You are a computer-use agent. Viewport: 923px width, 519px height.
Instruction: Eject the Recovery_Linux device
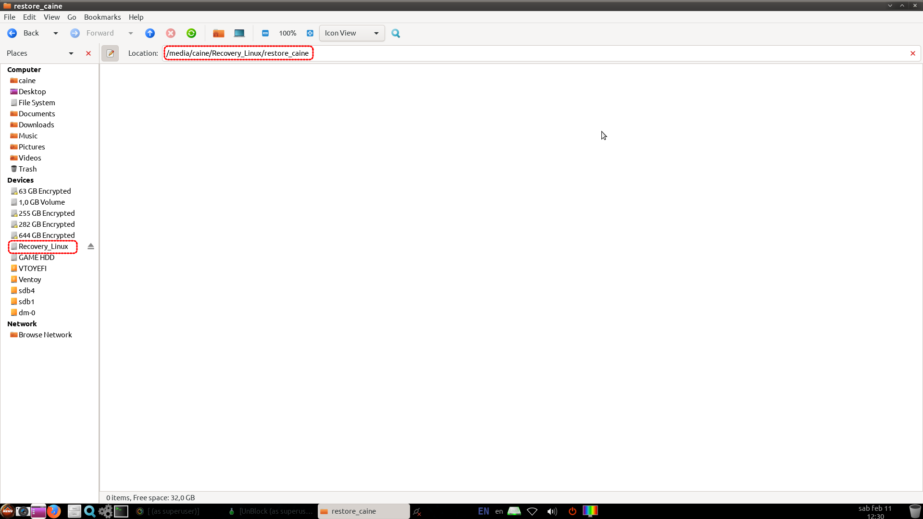(91, 247)
